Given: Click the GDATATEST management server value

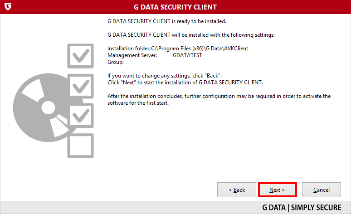Looking at the screenshot, I should coord(187,55).
